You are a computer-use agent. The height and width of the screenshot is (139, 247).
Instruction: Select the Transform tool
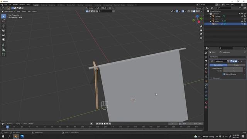(3, 39)
